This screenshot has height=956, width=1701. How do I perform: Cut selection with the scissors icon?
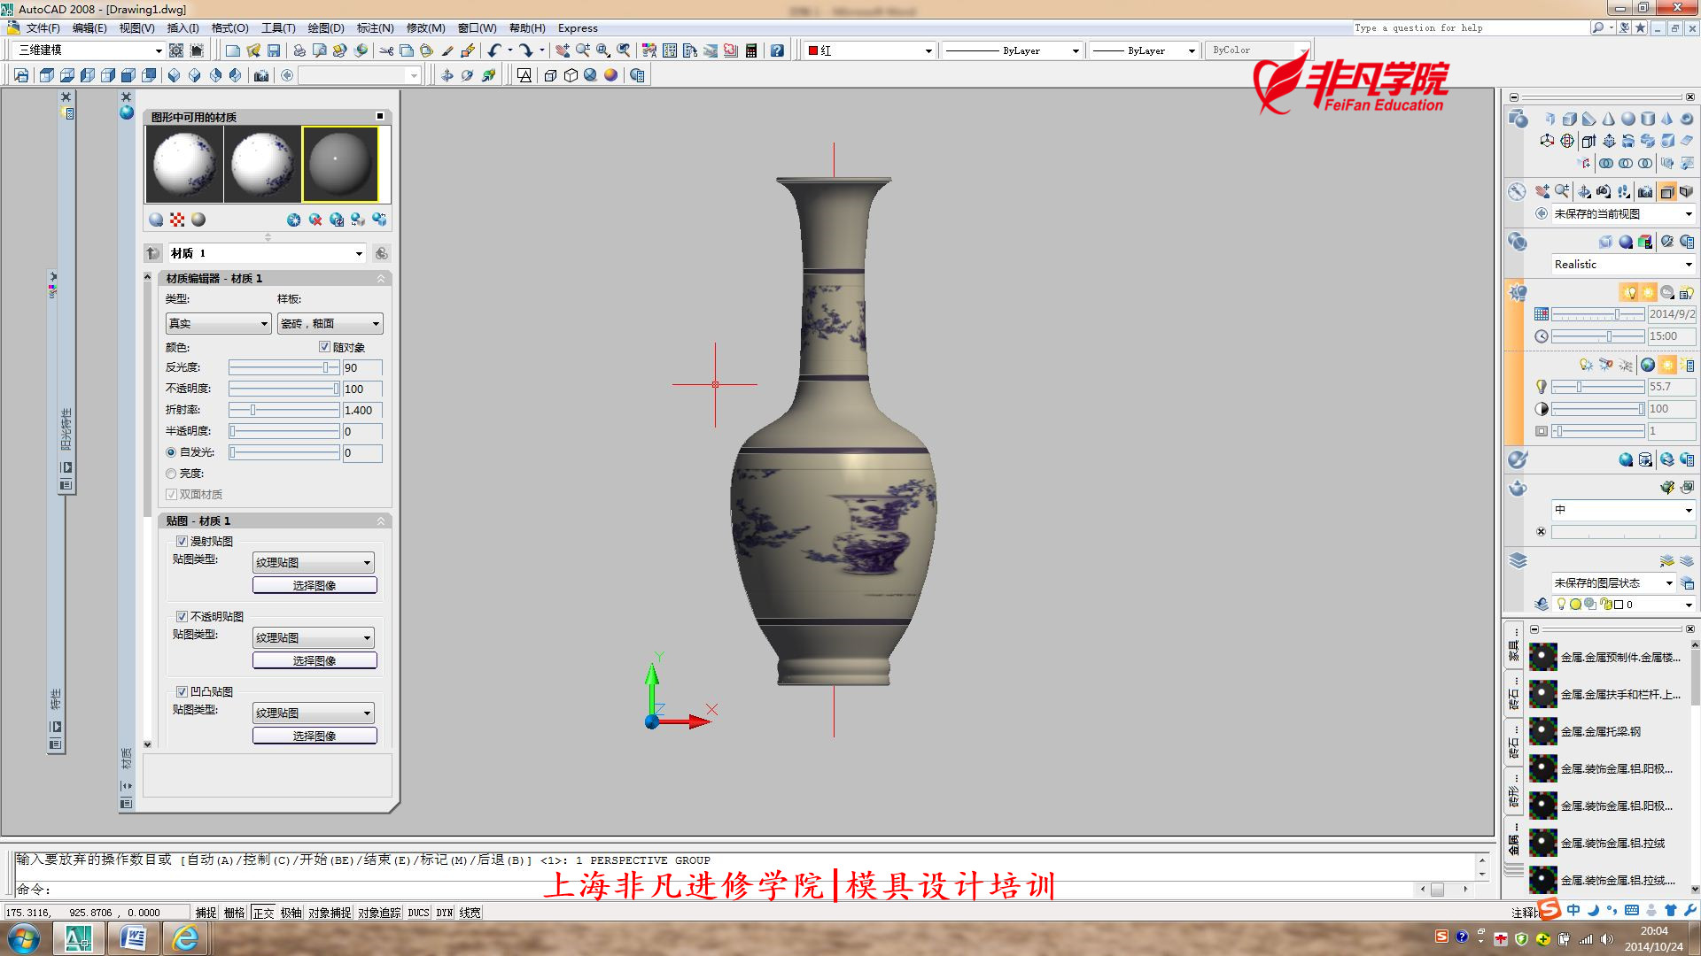pyautogui.click(x=386, y=51)
